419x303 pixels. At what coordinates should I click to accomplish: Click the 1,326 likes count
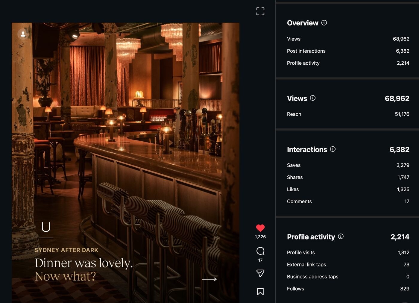[260, 237]
